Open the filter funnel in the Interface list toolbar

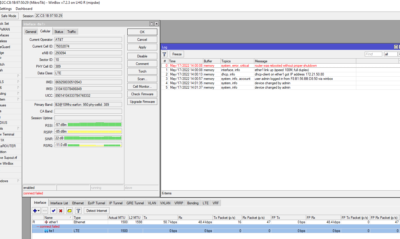pyautogui.click(x=78, y=210)
